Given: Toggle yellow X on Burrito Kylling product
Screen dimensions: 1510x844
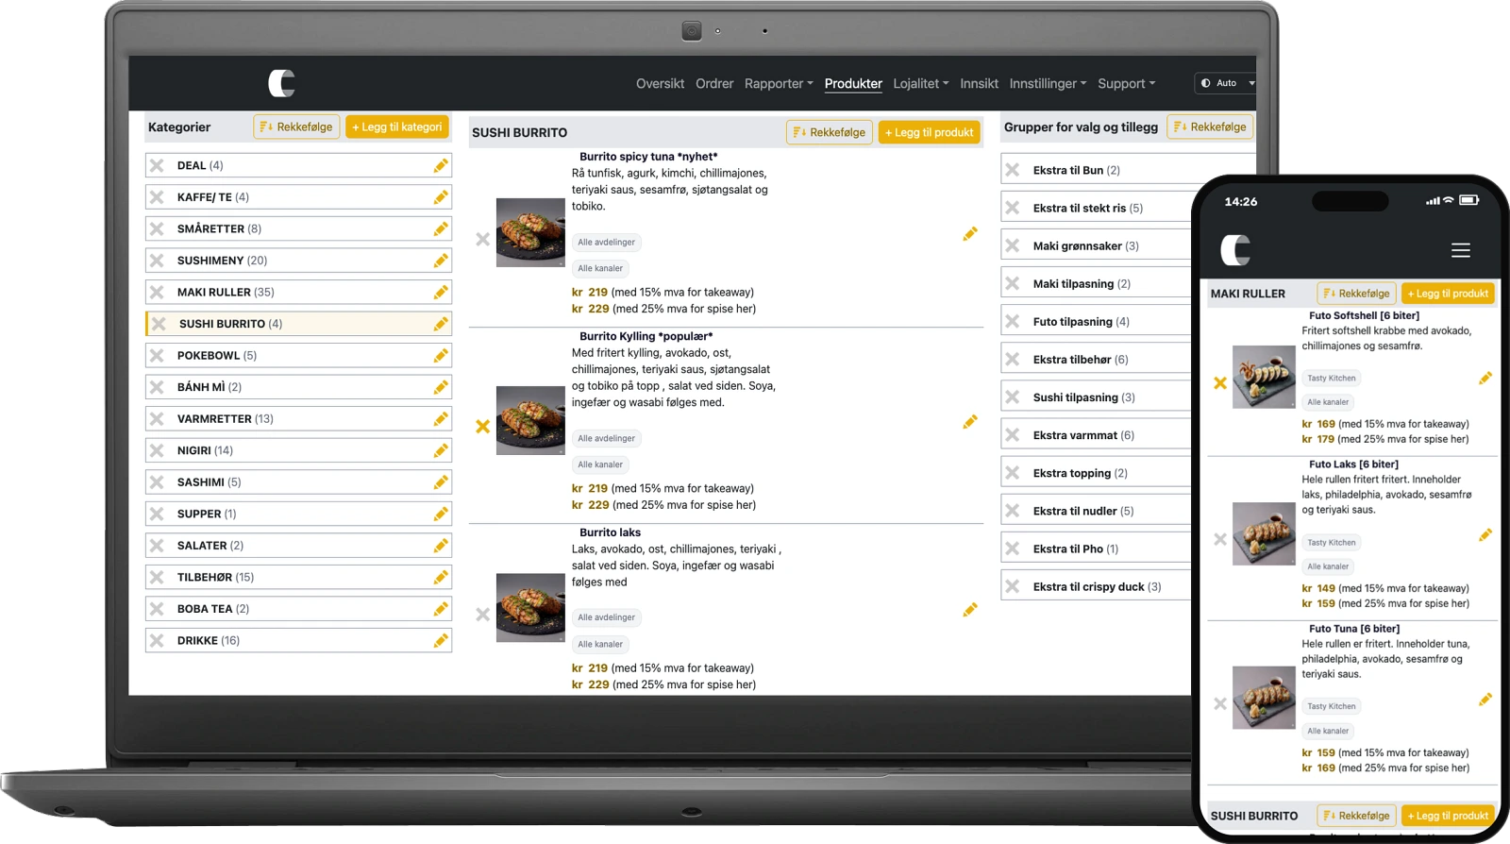Looking at the screenshot, I should point(483,427).
